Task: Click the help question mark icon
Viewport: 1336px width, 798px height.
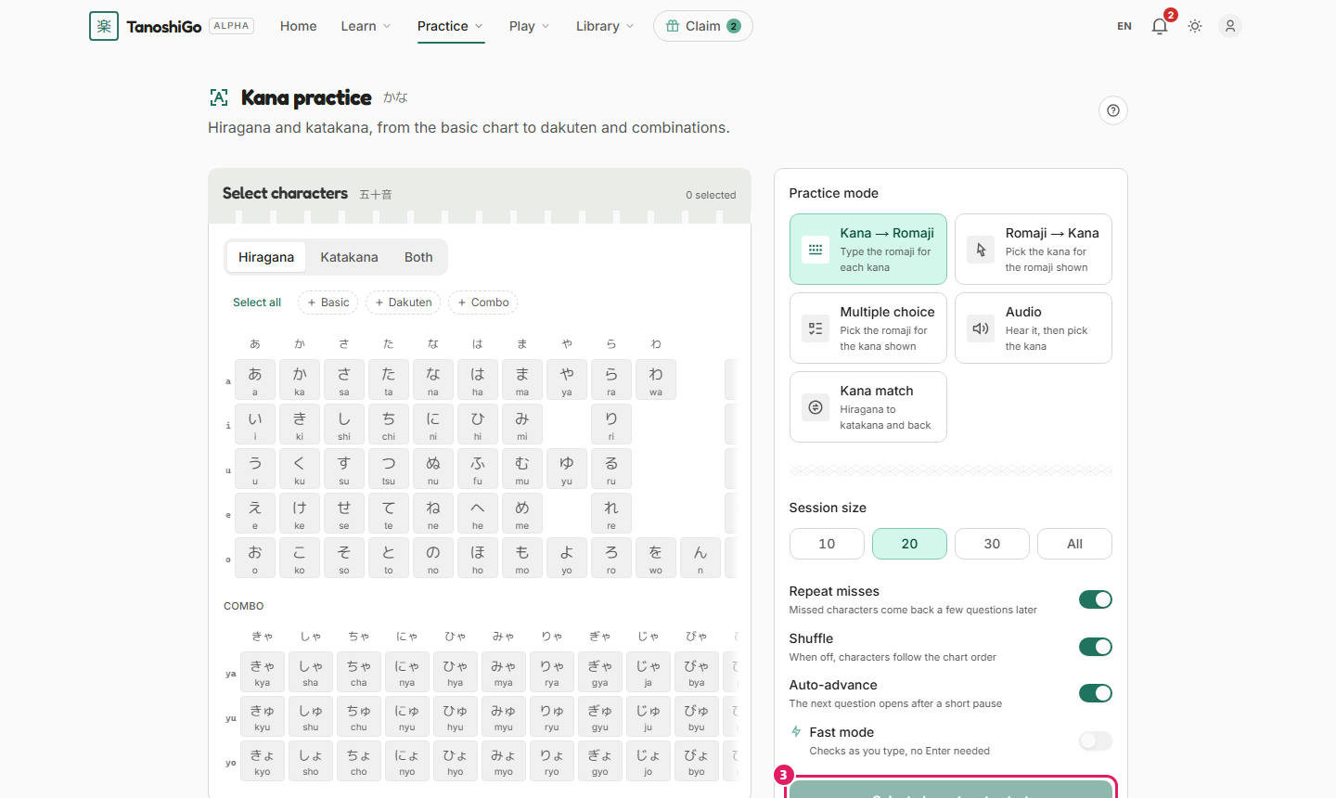Action: point(1113,110)
